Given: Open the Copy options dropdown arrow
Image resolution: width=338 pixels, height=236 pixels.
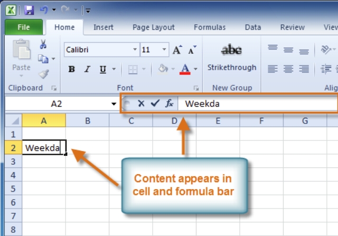Looking at the screenshot, I should (x=53, y=59).
